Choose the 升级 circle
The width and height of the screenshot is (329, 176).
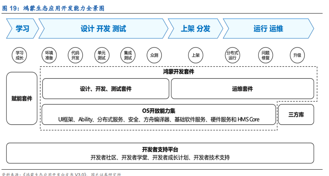[x=297, y=55]
